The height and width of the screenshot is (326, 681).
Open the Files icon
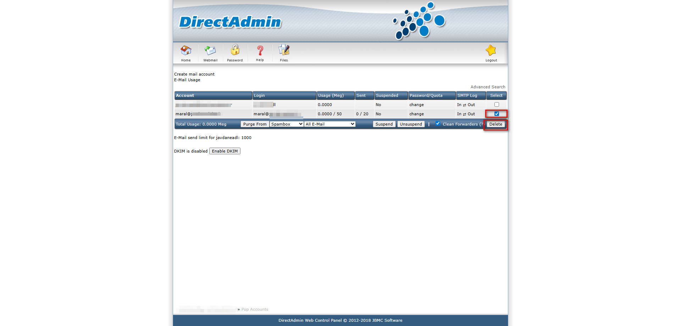(x=284, y=50)
